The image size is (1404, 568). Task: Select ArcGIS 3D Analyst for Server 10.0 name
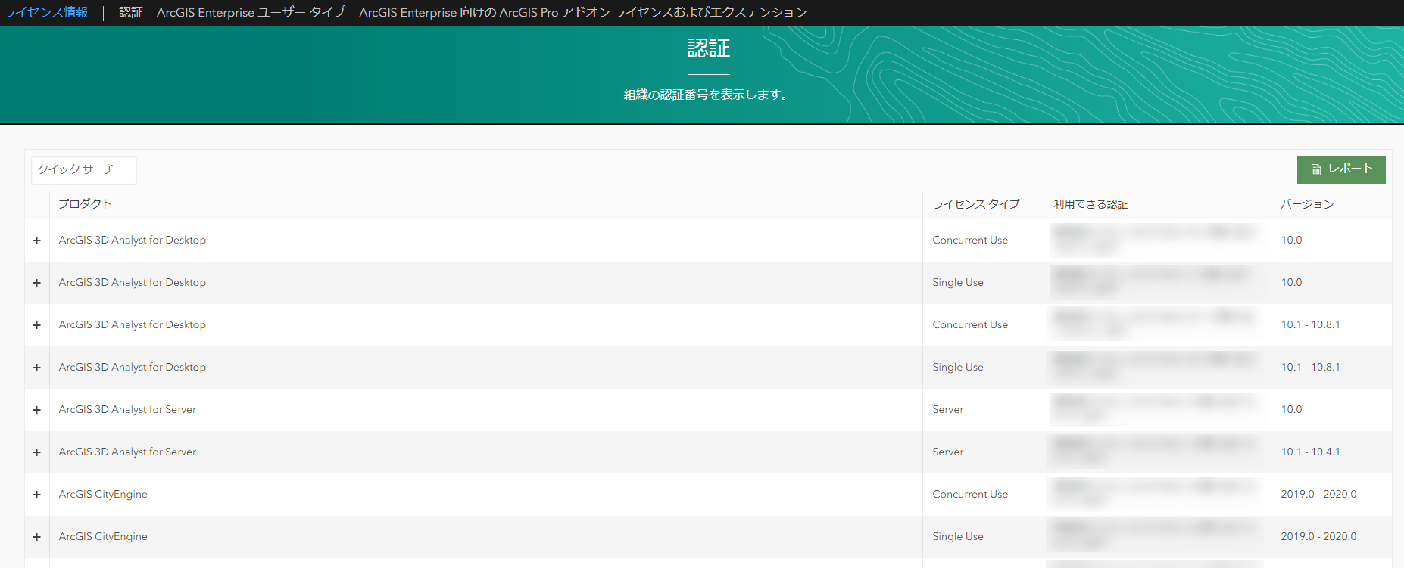click(x=127, y=409)
